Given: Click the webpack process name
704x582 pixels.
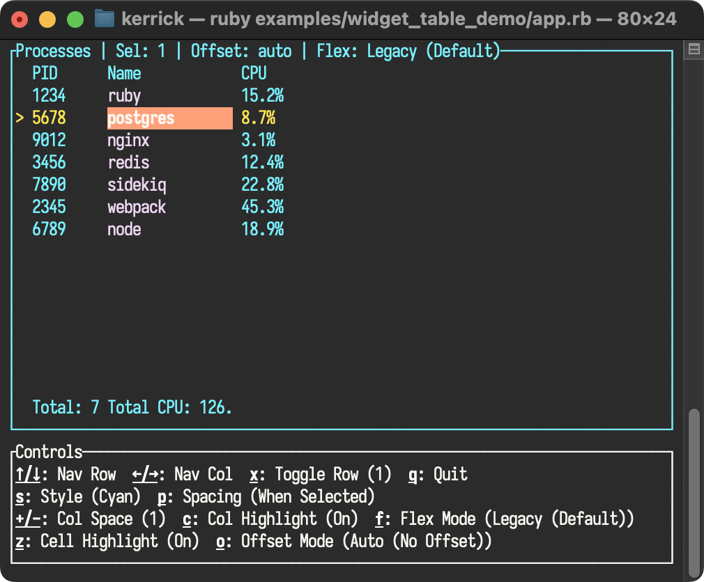Looking at the screenshot, I should pos(137,207).
